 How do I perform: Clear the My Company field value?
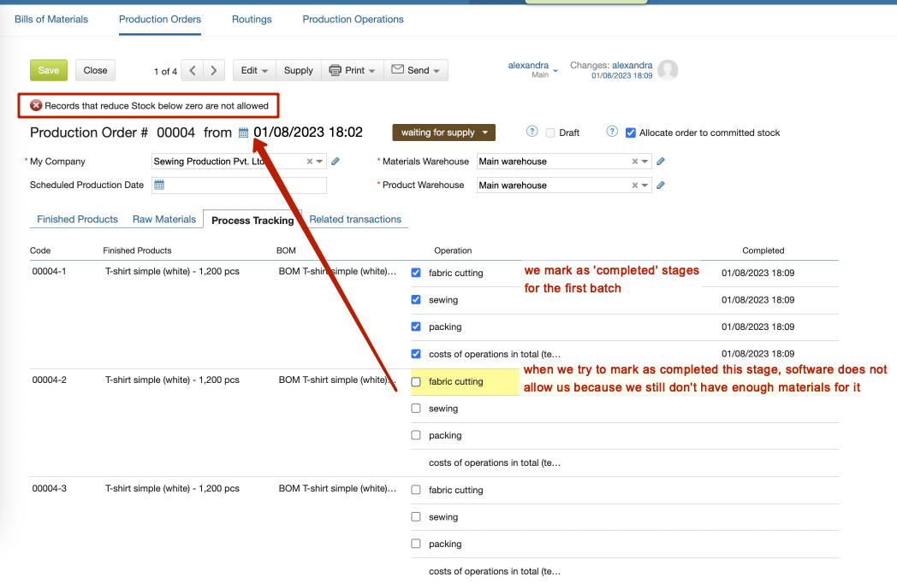click(x=310, y=162)
